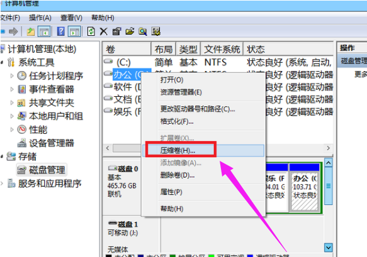The width and height of the screenshot is (367, 257).
Task: Expand the 性能 tree node
Action: click(12, 129)
